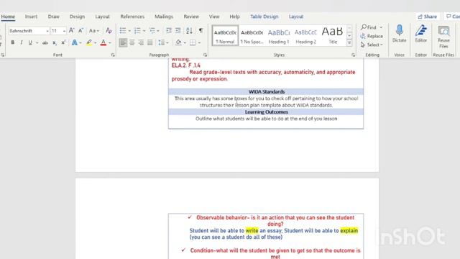Sort the selected text
This screenshot has width=460, height=259.
coord(189,30)
